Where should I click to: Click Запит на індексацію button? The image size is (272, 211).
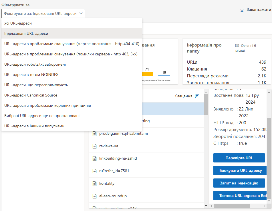pos(239,183)
